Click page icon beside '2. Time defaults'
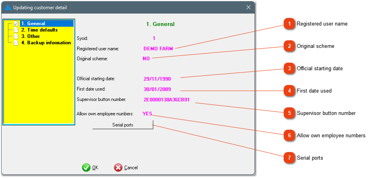 [16, 30]
